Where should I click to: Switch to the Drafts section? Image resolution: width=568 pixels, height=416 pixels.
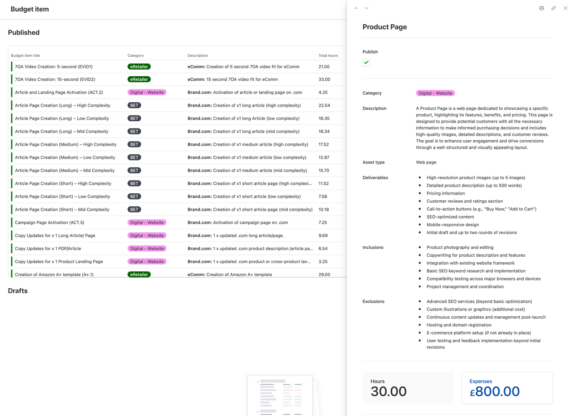(18, 291)
